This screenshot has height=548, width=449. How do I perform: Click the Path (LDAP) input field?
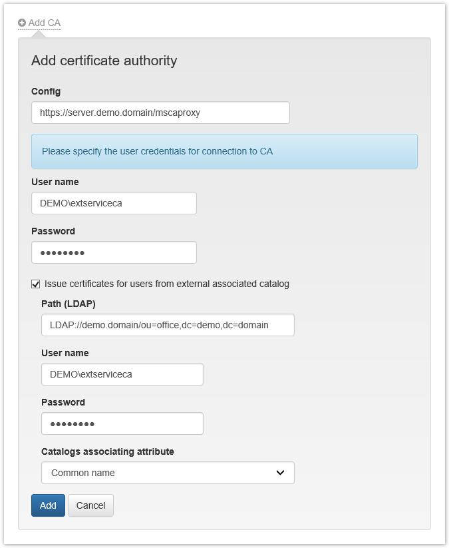point(168,325)
